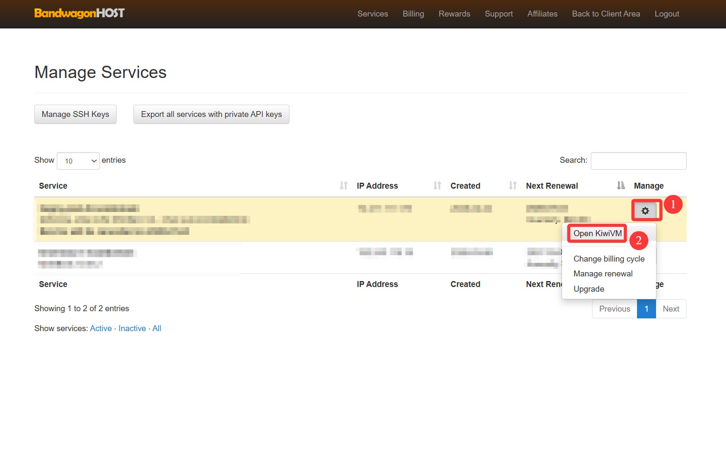Screen dimensions: 726x457
Task: Sort table by IP Address arrows
Action: tap(437, 186)
